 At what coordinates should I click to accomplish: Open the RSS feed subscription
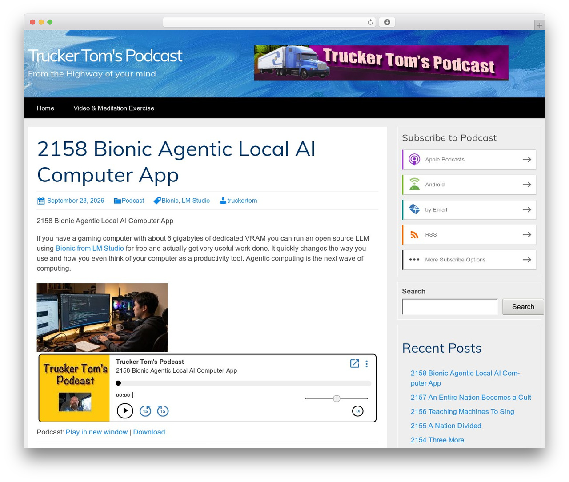(469, 235)
